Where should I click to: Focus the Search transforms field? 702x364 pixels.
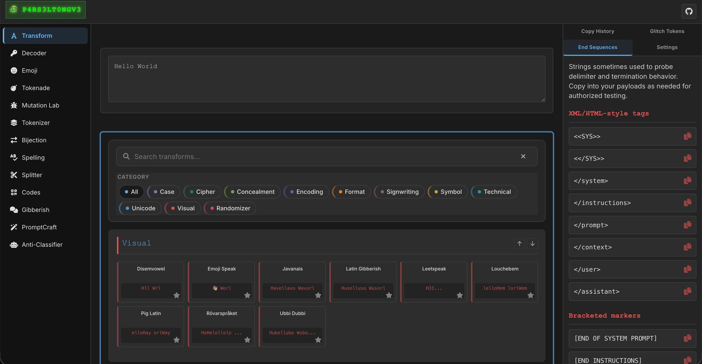(322, 157)
